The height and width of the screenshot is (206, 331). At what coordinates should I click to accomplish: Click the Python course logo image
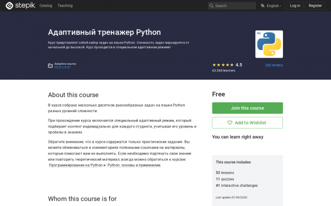[269, 44]
